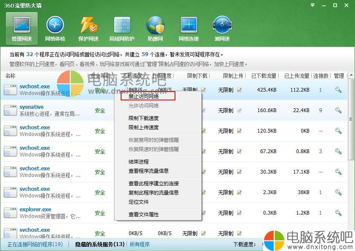Click the manage wrench in the 425.4KB row

coord(338,90)
